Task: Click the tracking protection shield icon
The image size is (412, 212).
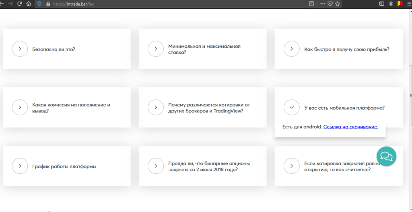Action: (39, 4)
